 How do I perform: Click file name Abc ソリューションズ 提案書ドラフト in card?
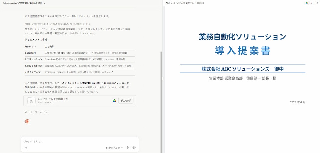point(53,99)
